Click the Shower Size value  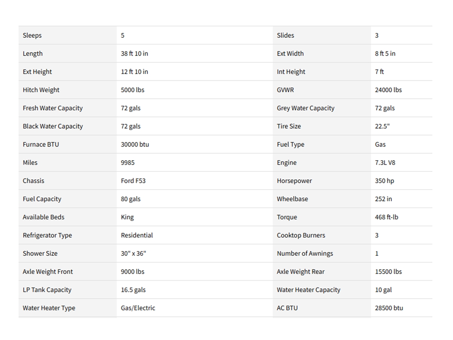pyautogui.click(x=133, y=253)
